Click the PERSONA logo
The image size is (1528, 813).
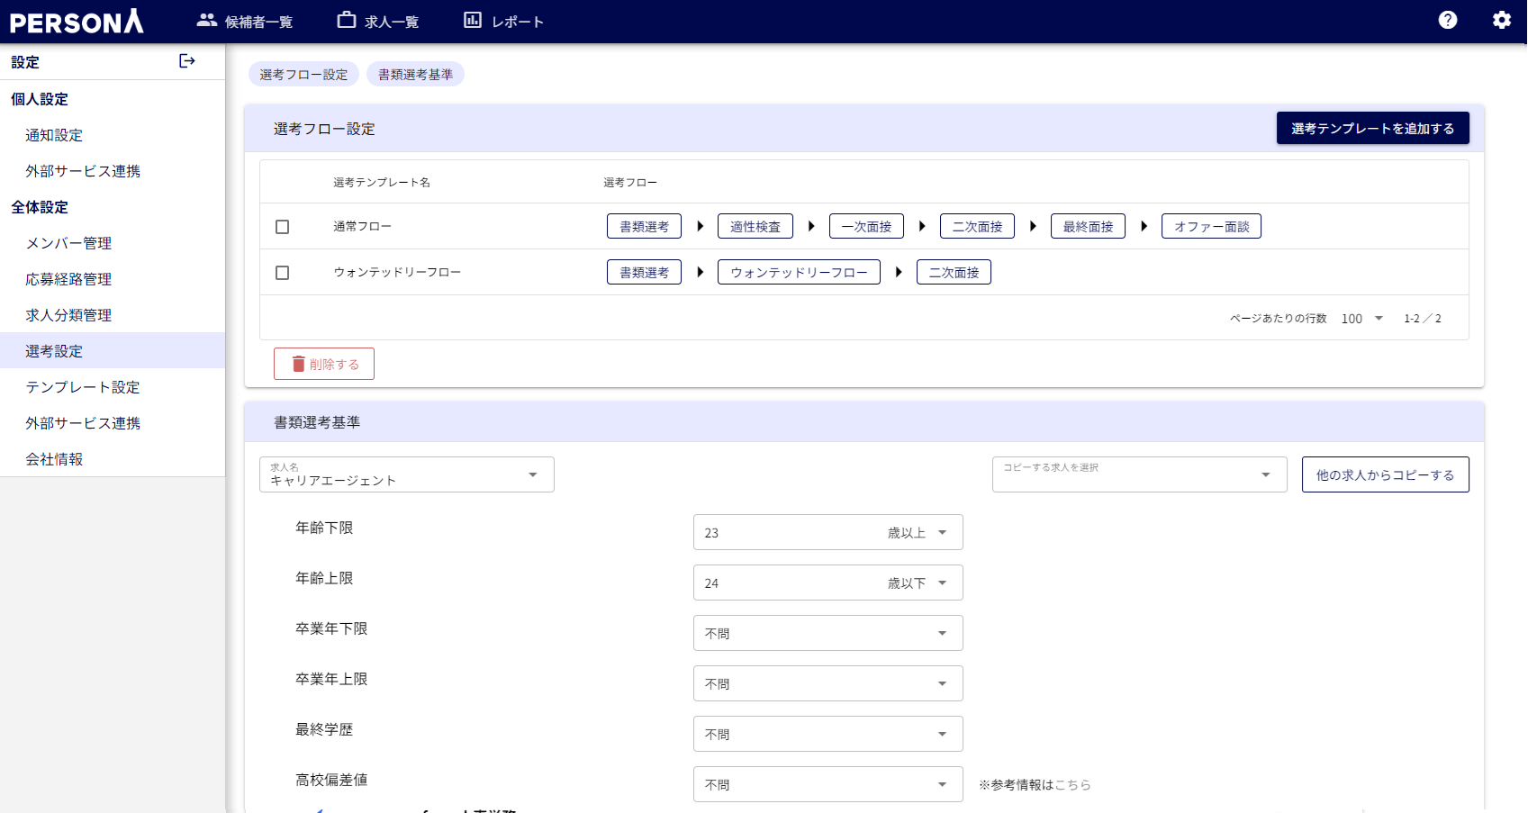77,22
